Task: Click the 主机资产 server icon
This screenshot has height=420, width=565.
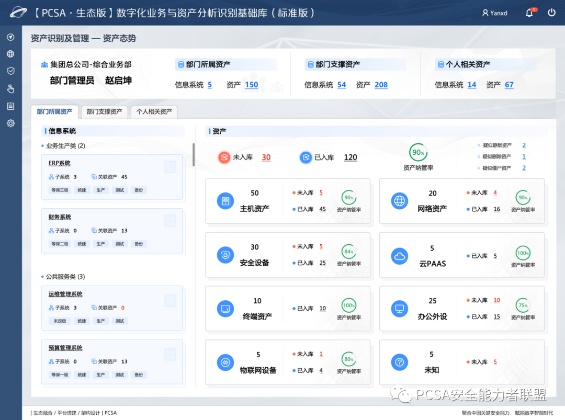Action: (225, 201)
